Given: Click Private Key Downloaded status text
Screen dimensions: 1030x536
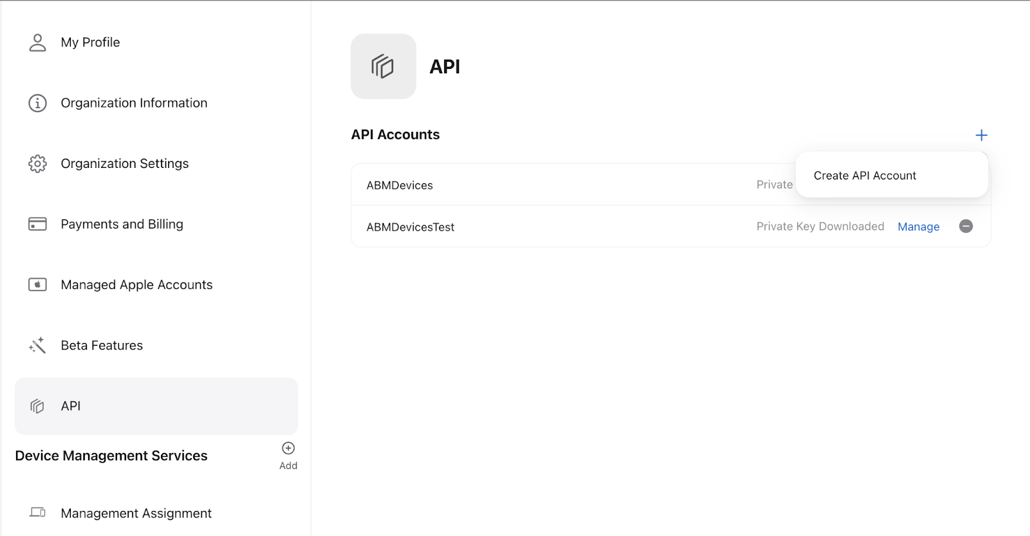Looking at the screenshot, I should pos(820,226).
